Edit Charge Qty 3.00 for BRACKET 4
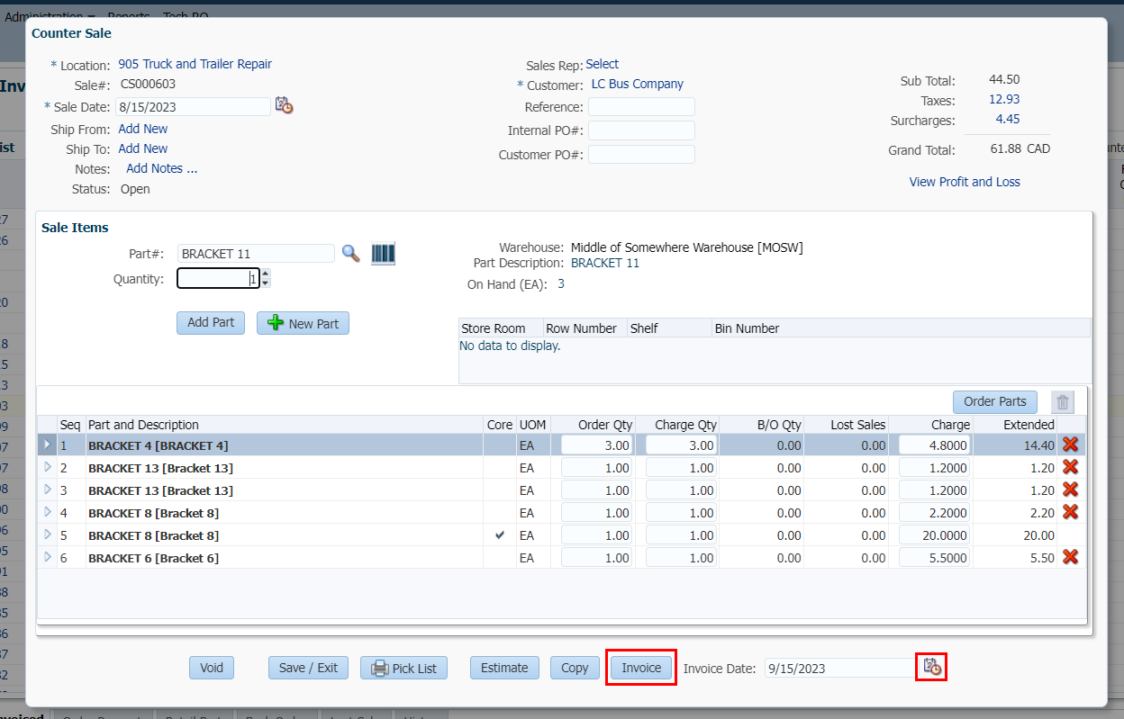This screenshot has width=1124, height=719. (682, 445)
